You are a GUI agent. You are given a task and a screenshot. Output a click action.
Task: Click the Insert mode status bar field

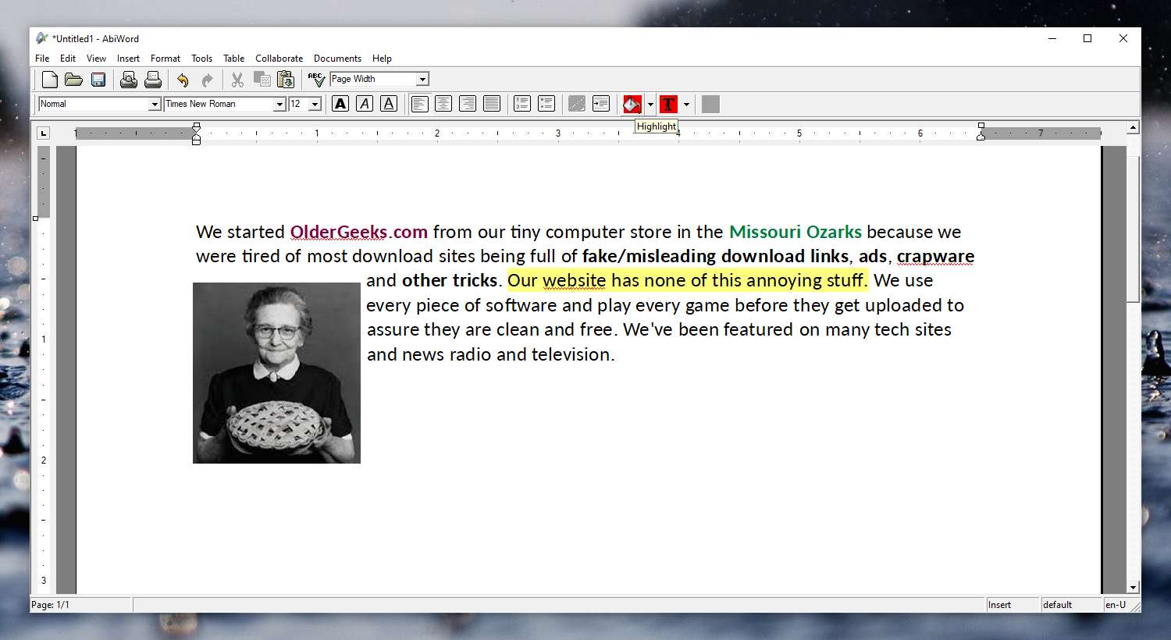[1012, 605]
